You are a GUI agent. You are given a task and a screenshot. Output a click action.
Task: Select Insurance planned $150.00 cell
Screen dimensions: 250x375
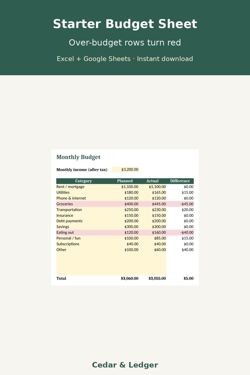pyautogui.click(x=125, y=215)
